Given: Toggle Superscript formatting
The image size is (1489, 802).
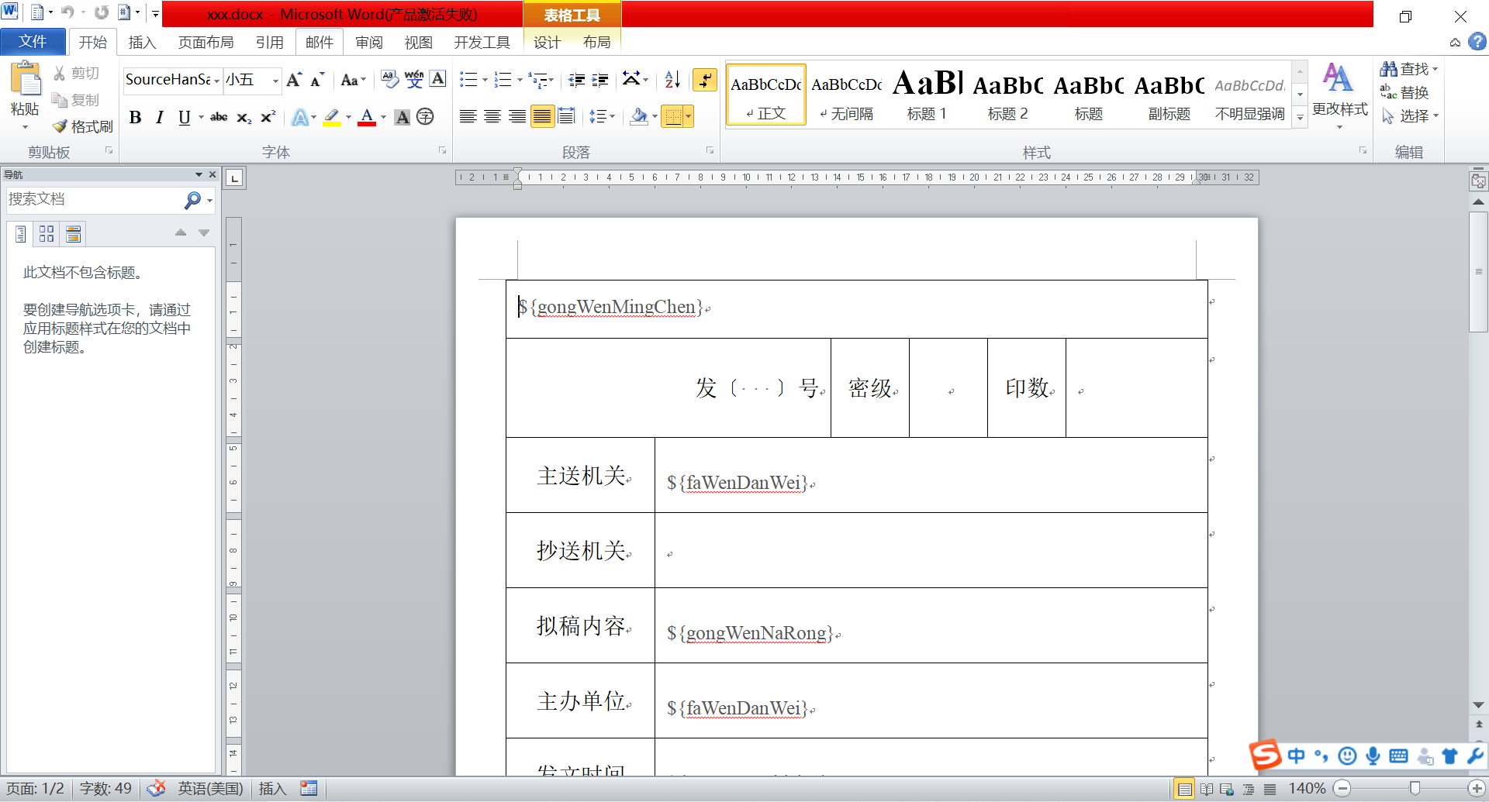Looking at the screenshot, I should coord(268,117).
